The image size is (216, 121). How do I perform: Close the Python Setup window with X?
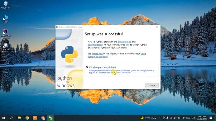click(x=157, y=27)
